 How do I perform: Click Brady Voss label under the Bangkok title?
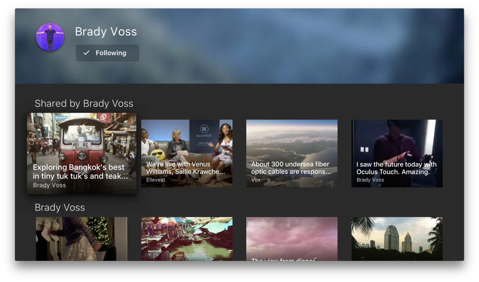tap(49, 185)
